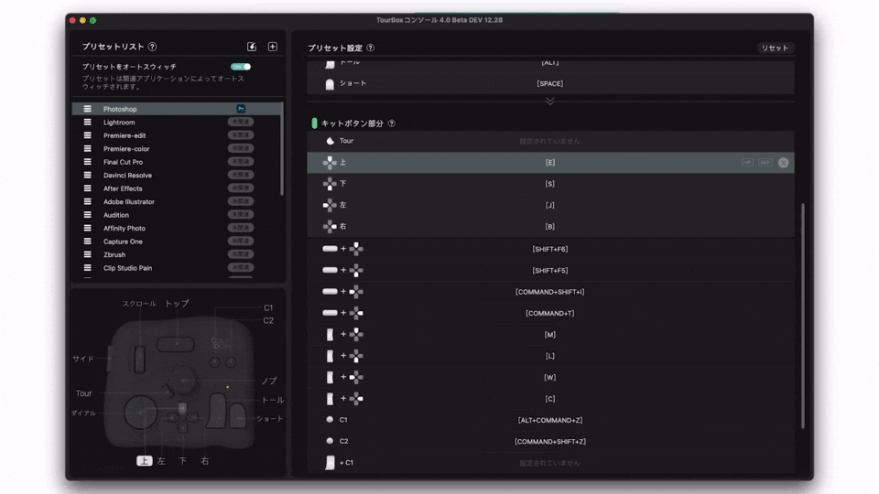Select the Tour button icon row
This screenshot has height=494, width=879.
click(x=331, y=141)
